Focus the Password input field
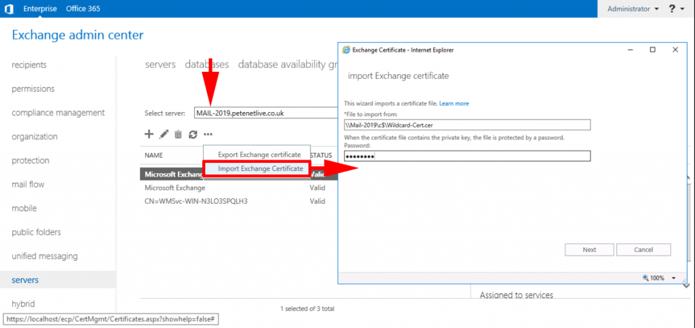695x328 pixels. click(467, 156)
